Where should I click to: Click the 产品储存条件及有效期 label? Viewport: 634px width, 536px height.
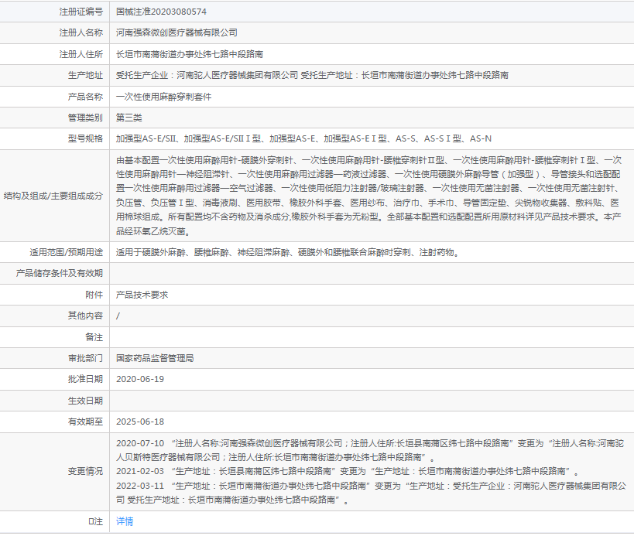(x=60, y=274)
